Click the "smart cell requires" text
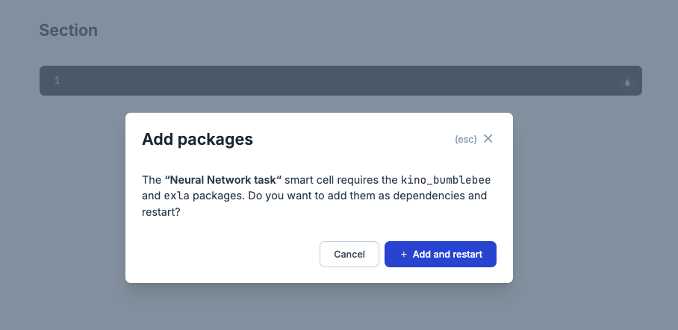The width and height of the screenshot is (678, 330). 326,180
